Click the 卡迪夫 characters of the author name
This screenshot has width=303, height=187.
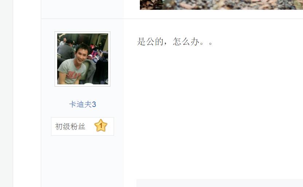point(80,104)
